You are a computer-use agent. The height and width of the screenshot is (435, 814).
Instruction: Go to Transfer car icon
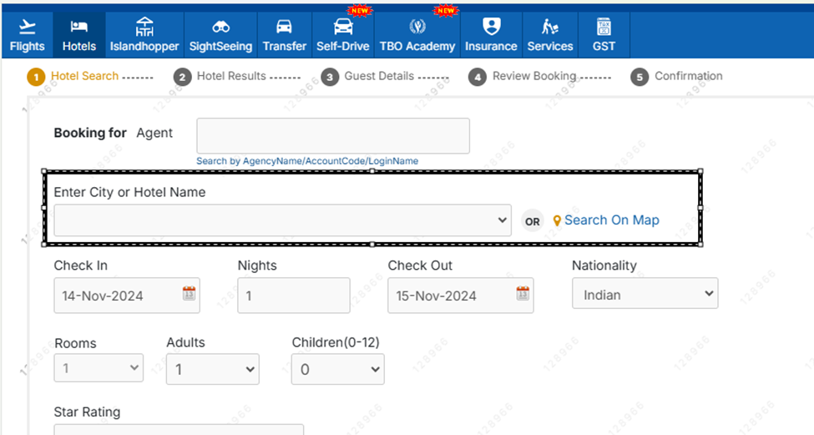click(x=284, y=27)
